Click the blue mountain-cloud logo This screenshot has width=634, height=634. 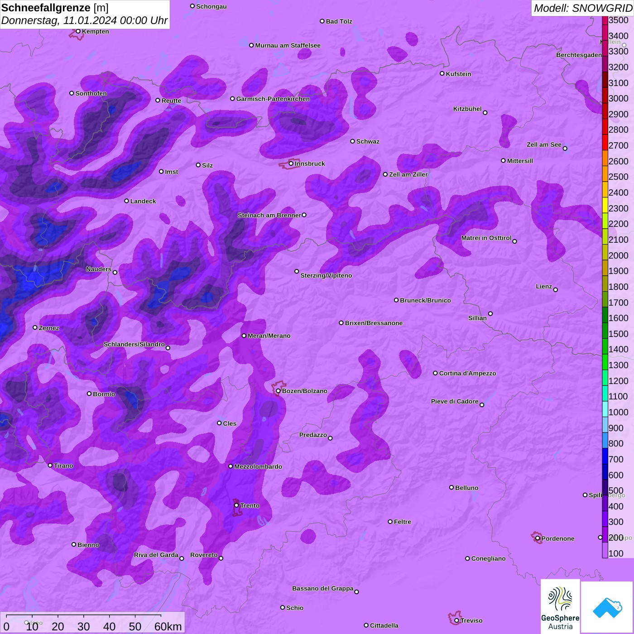point(607,607)
